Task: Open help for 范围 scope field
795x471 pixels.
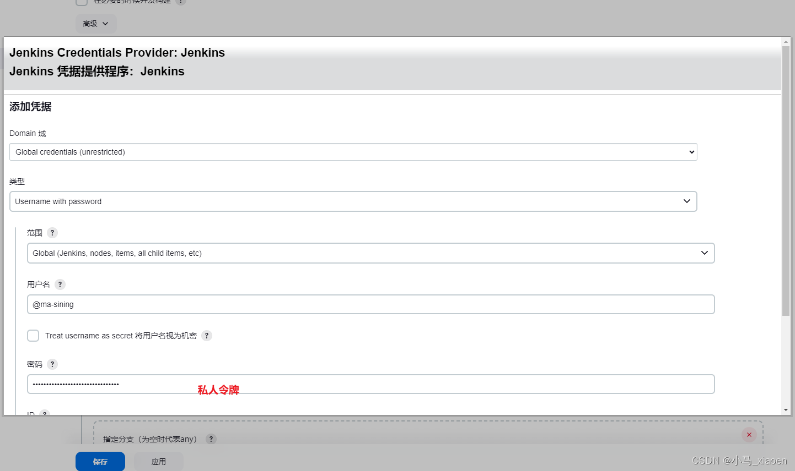Action: pyautogui.click(x=52, y=233)
